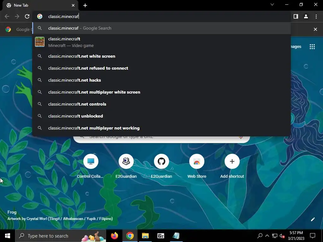Open File Explorer from the taskbar
323x242 pixels.
(145, 236)
